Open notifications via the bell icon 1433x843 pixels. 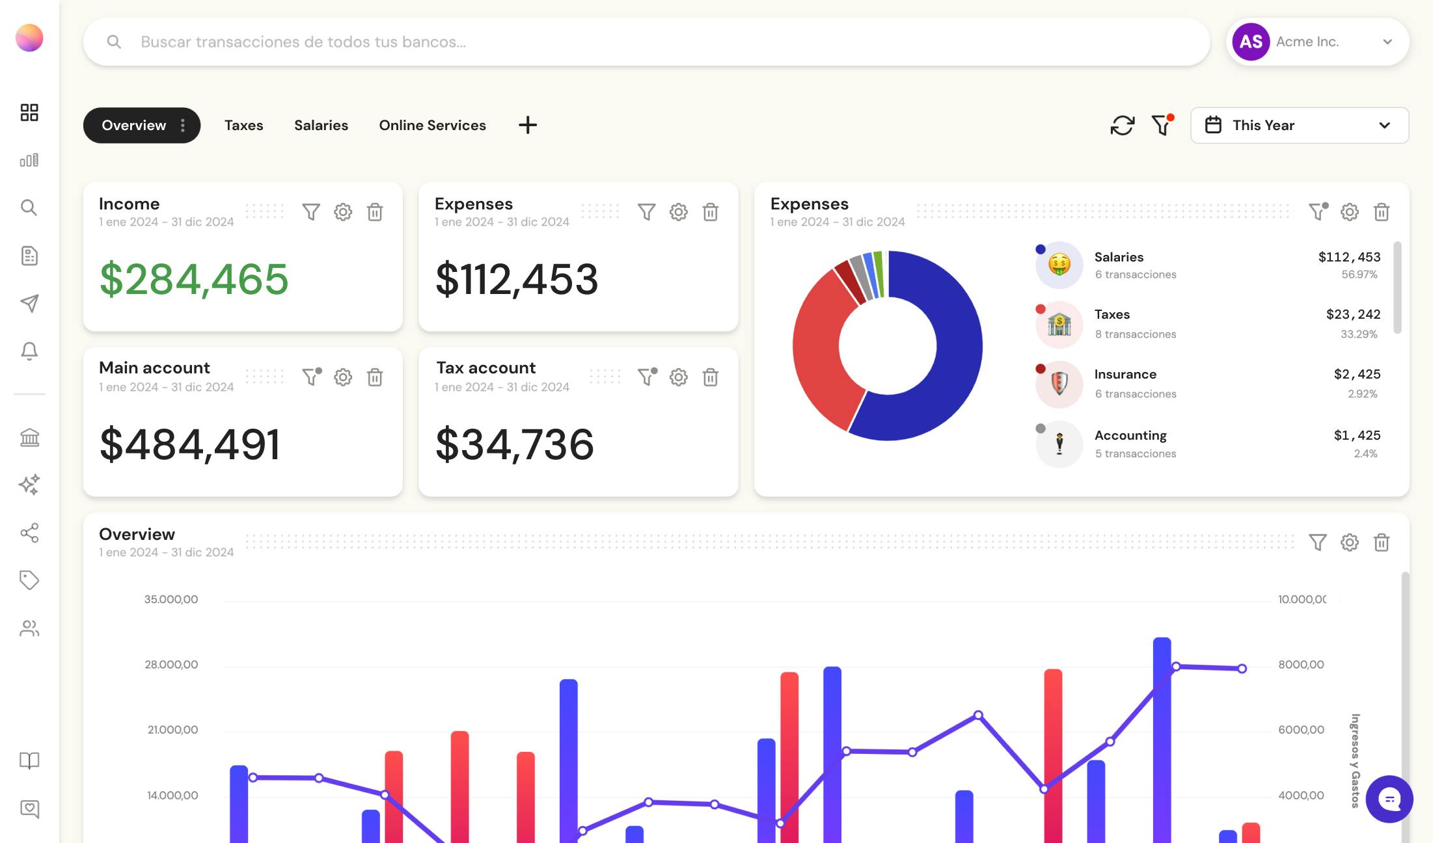point(29,351)
